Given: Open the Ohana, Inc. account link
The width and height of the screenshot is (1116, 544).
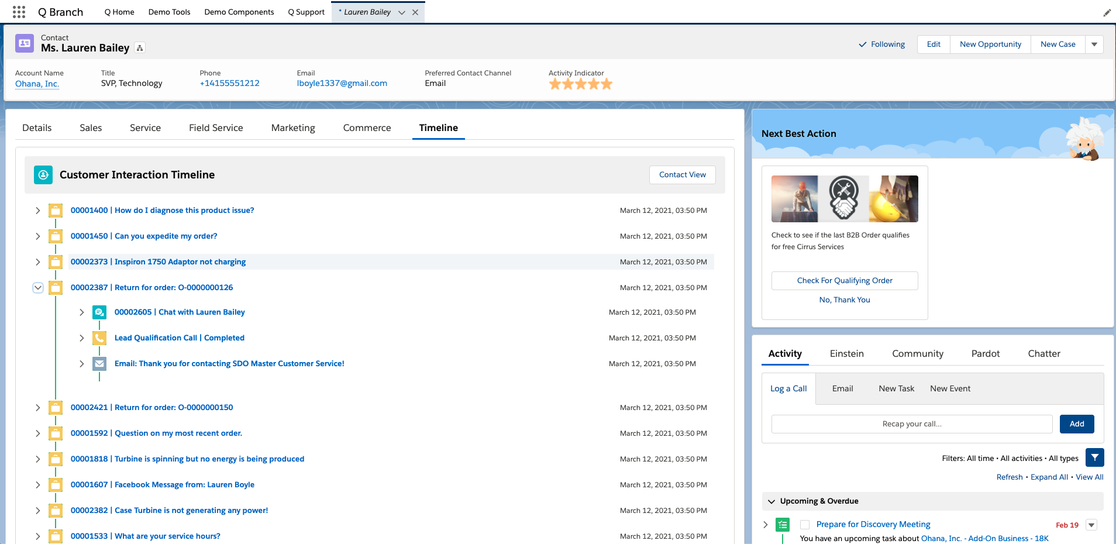Looking at the screenshot, I should [x=37, y=84].
